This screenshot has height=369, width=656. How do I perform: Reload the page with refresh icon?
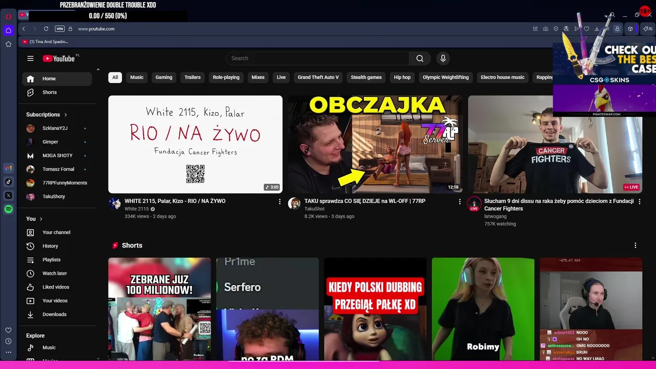tap(46, 29)
